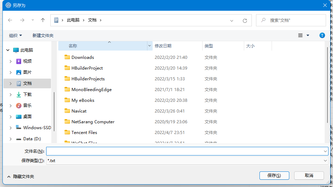Click the search magnifier icon
This screenshot has width=333, height=187.
click(x=263, y=20)
